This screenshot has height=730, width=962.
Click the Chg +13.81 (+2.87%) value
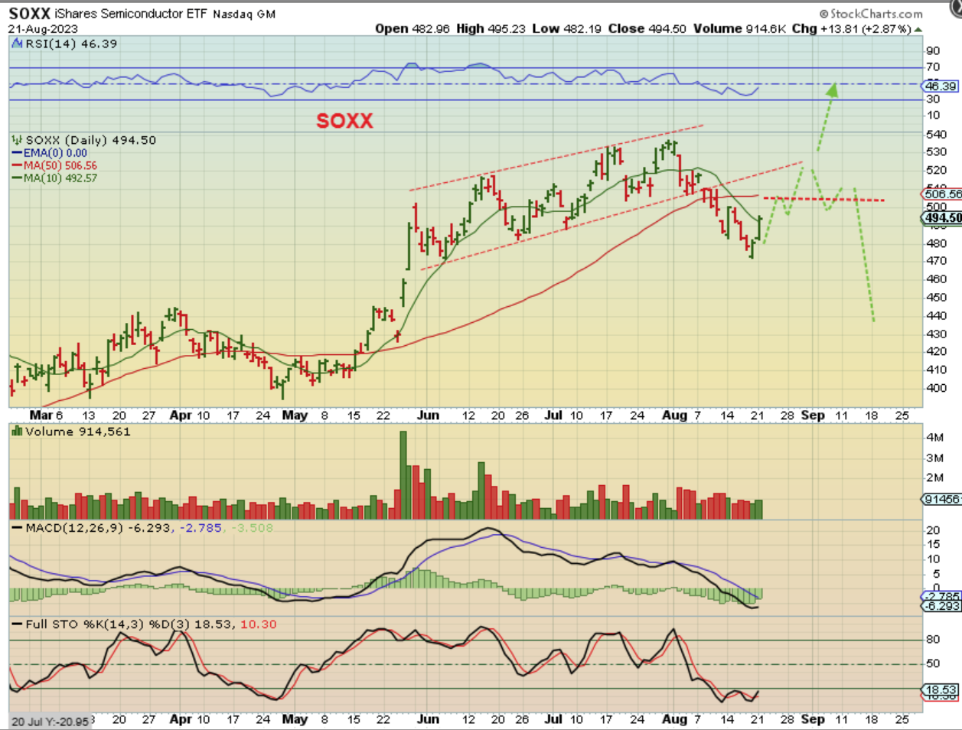click(851, 28)
